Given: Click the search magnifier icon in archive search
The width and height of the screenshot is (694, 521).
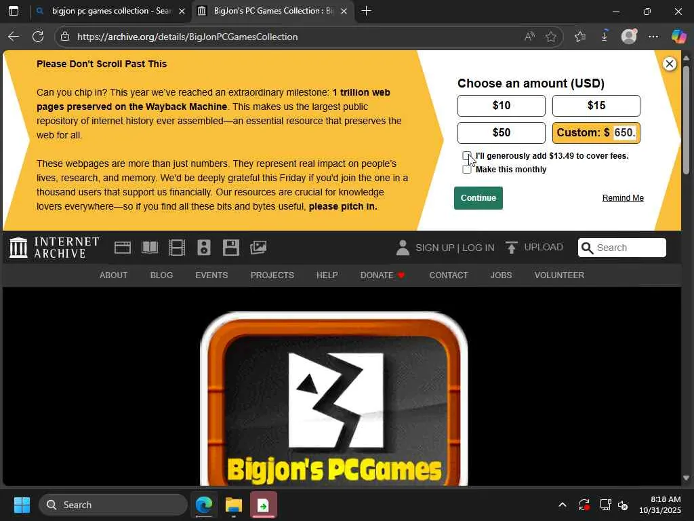Looking at the screenshot, I should pos(587,248).
